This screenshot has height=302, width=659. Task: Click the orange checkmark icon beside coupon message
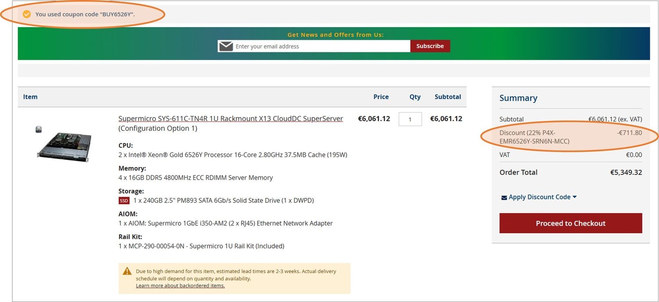coord(27,14)
